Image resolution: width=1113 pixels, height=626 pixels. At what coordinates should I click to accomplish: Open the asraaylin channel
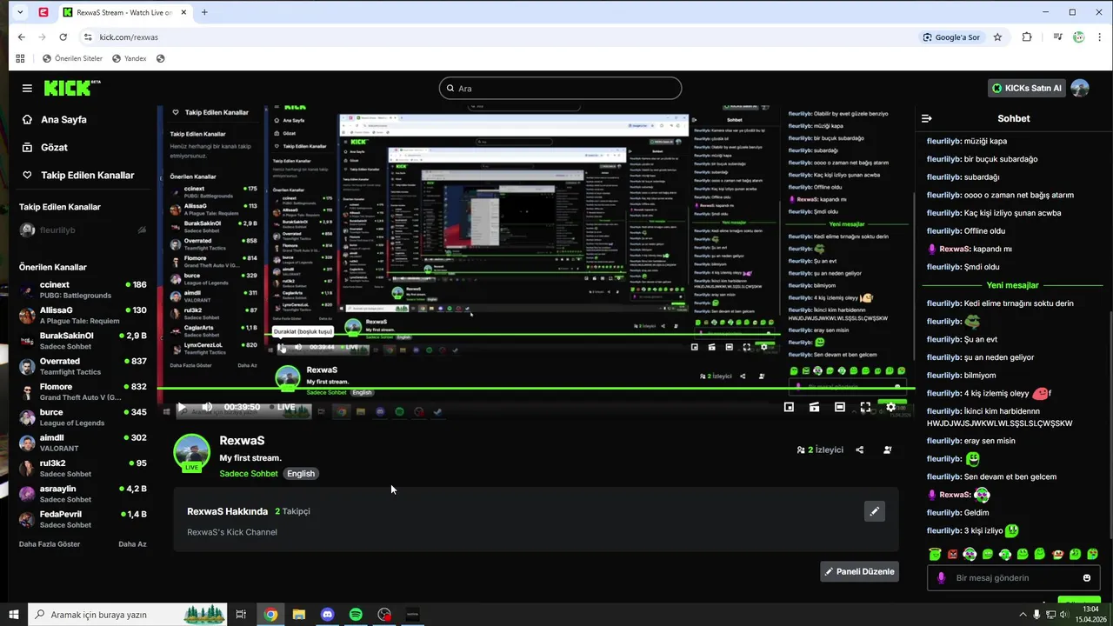coord(83,494)
